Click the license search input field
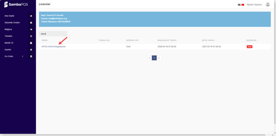276x136 pixels. click(53, 34)
